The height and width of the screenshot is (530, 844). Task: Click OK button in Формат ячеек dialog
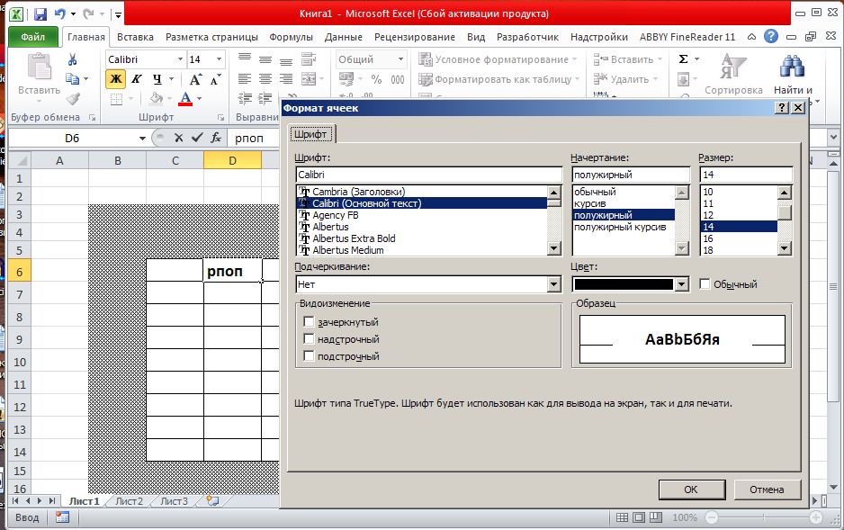(x=691, y=490)
